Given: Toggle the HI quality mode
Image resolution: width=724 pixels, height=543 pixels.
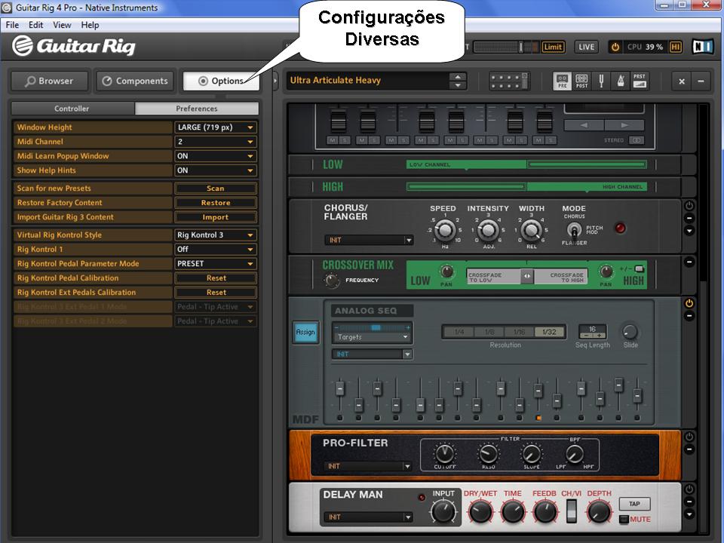Looking at the screenshot, I should tap(676, 47).
